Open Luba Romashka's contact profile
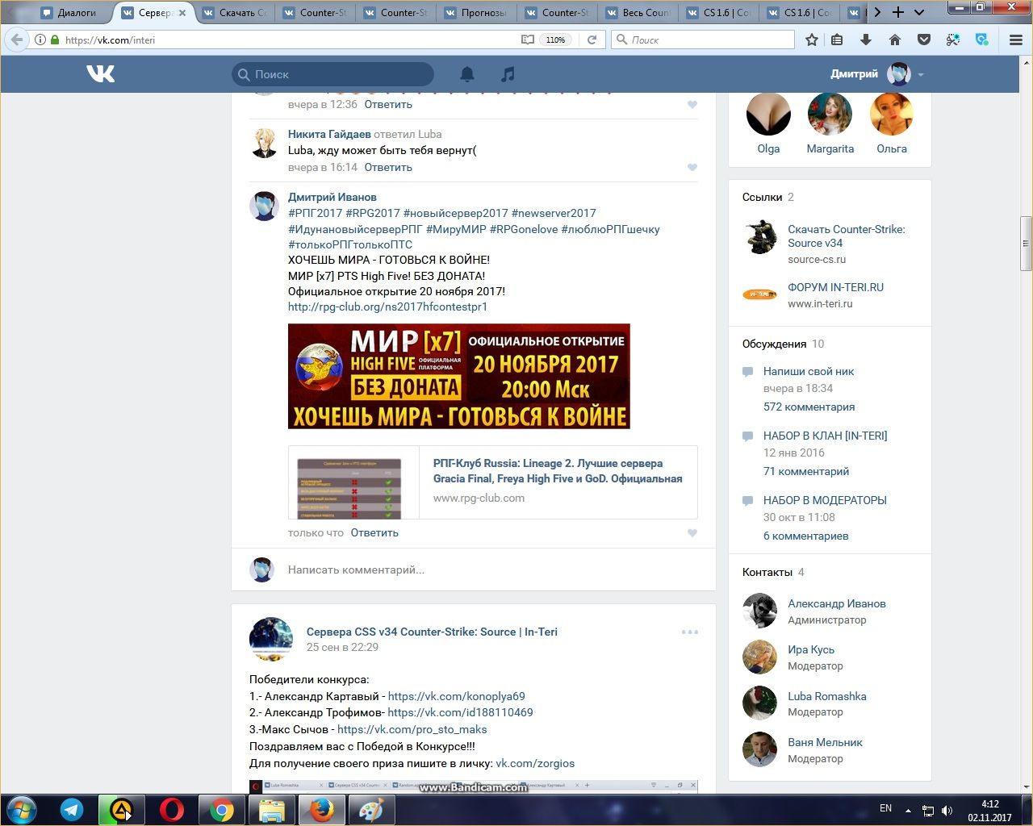The width and height of the screenshot is (1033, 826). (827, 697)
